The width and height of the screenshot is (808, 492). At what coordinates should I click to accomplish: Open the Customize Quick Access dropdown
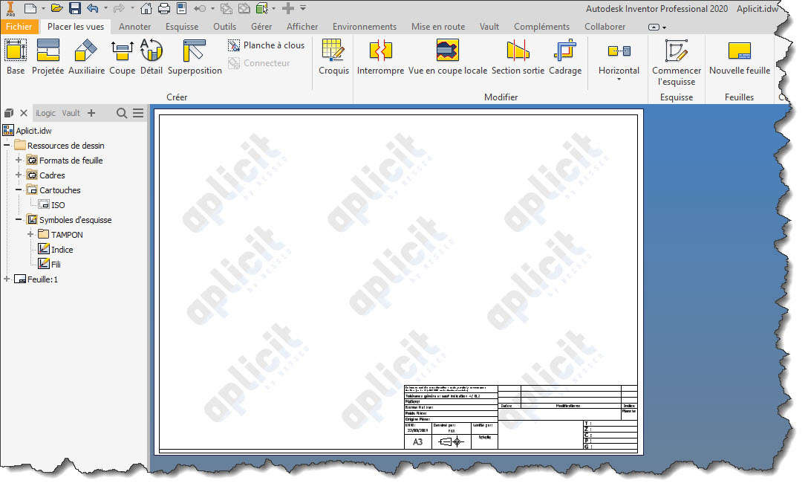tap(303, 8)
